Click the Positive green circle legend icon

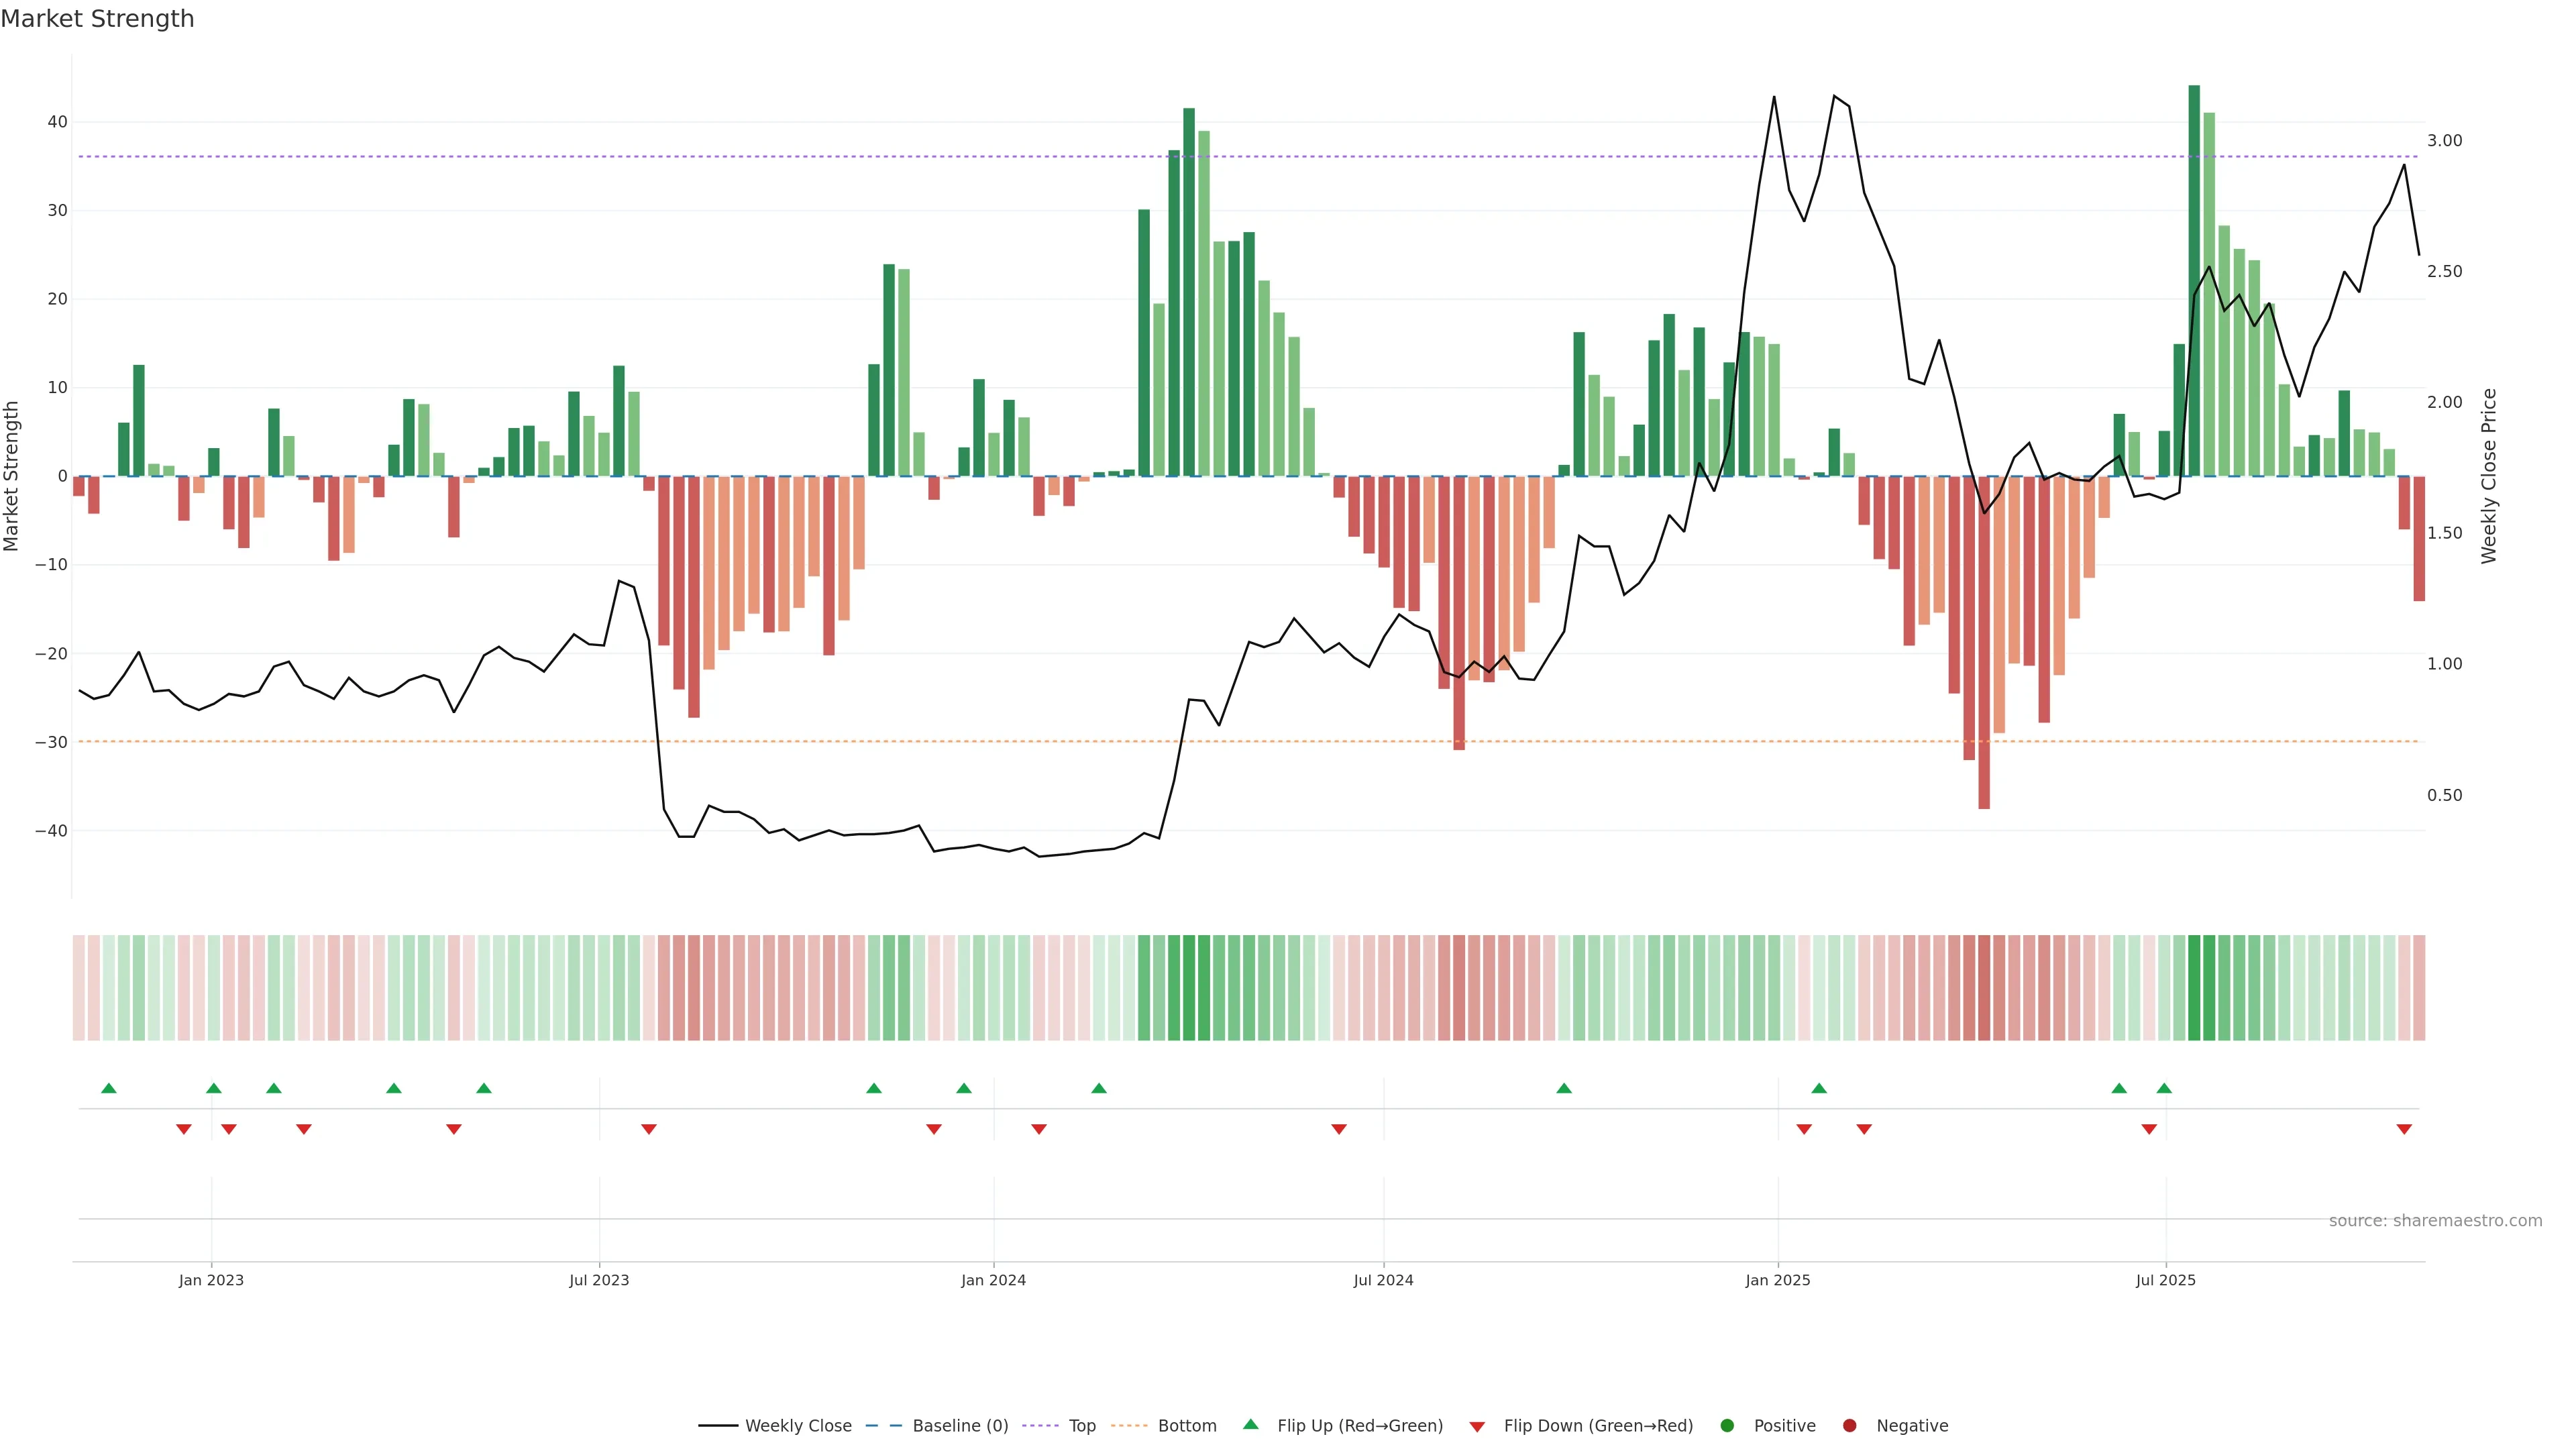[1727, 1426]
